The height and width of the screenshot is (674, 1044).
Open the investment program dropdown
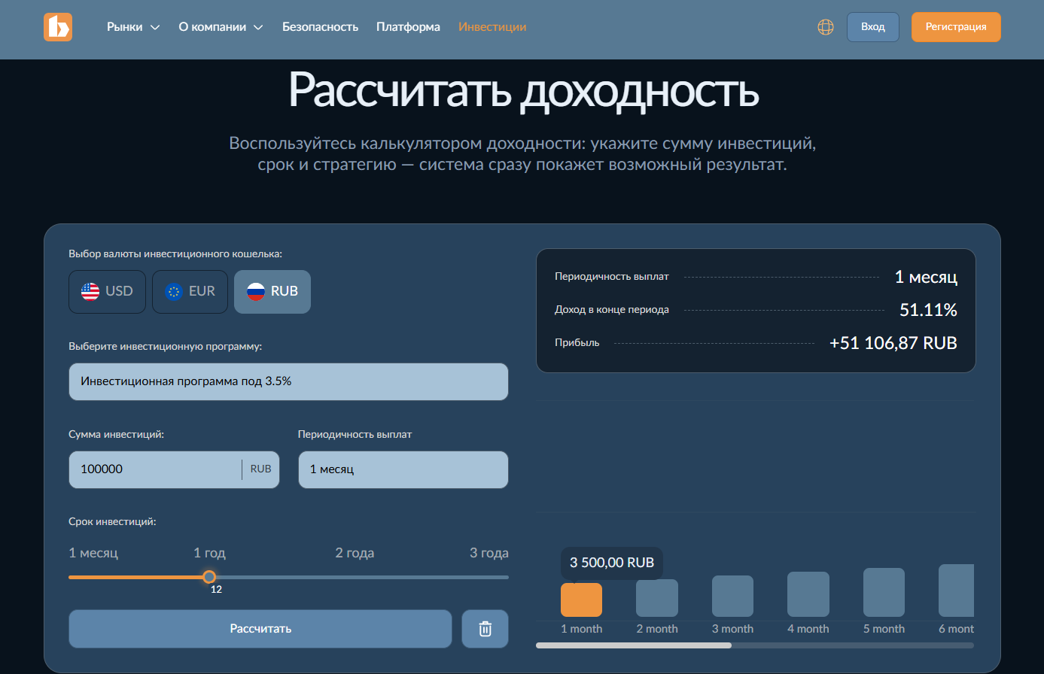click(x=288, y=382)
